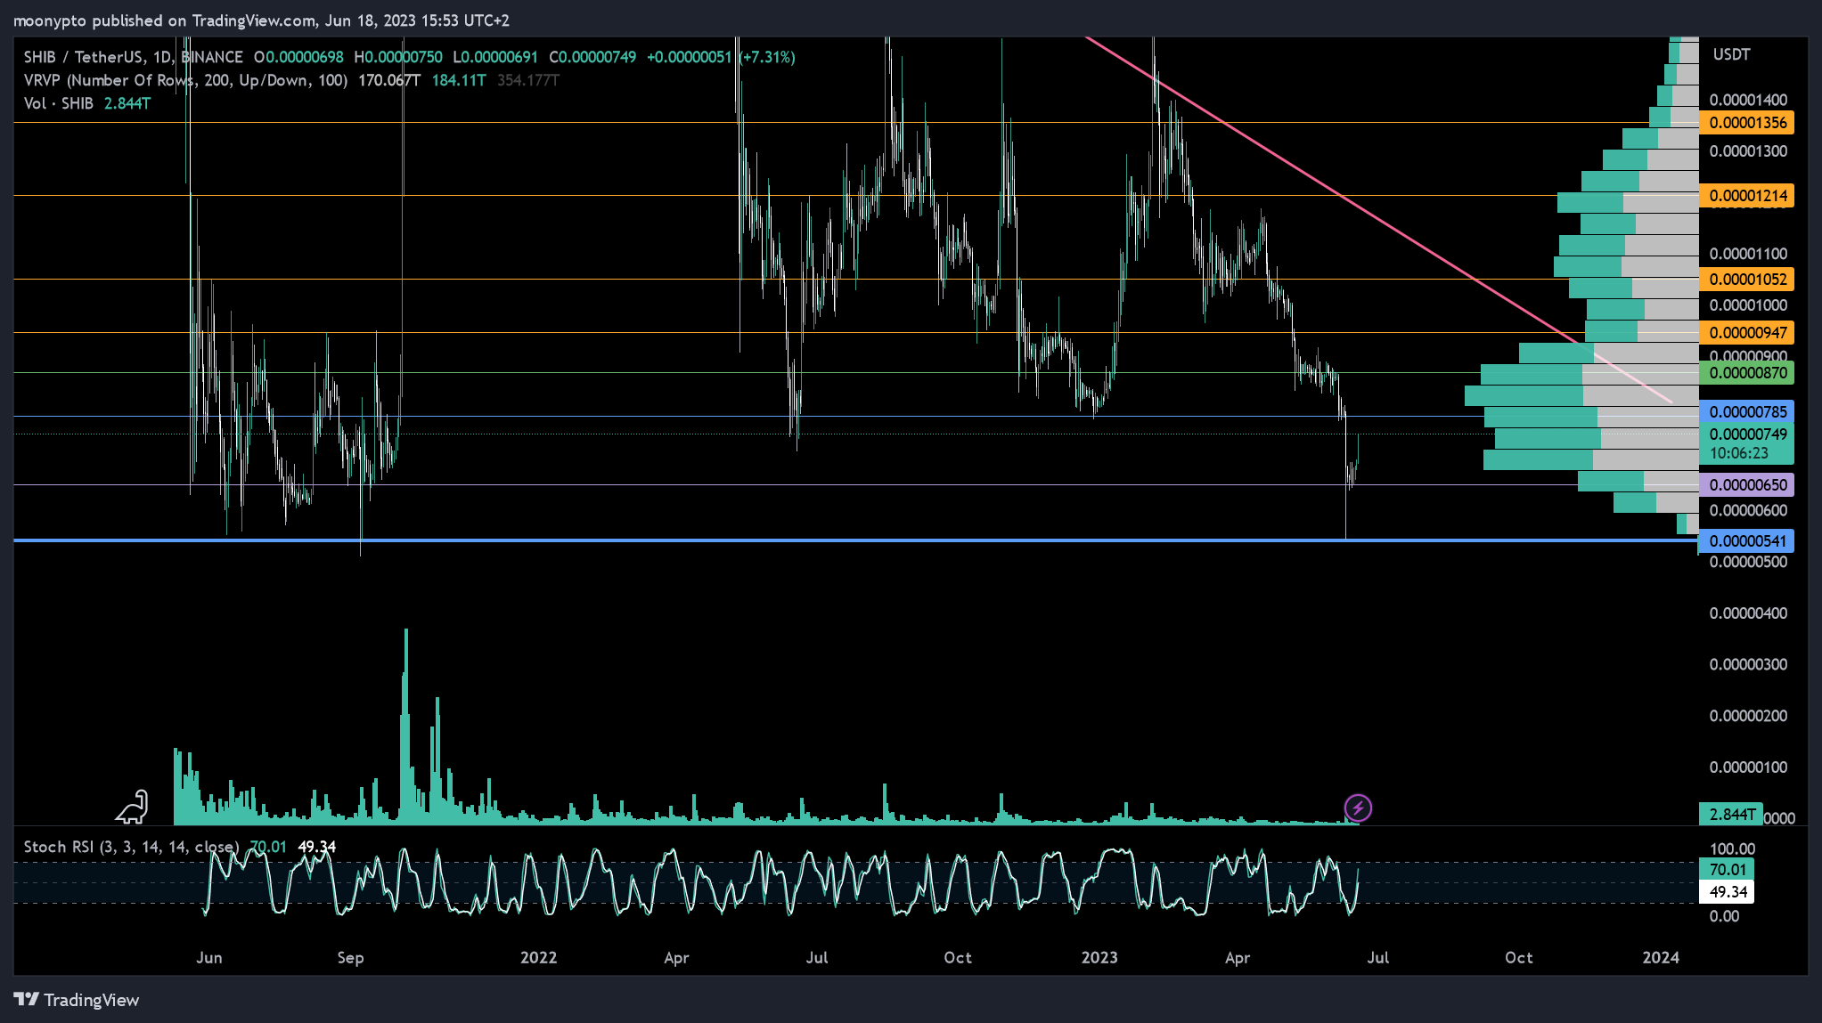Click the Sep label on time axis
Viewport: 1822px width, 1023px height.
tap(350, 958)
